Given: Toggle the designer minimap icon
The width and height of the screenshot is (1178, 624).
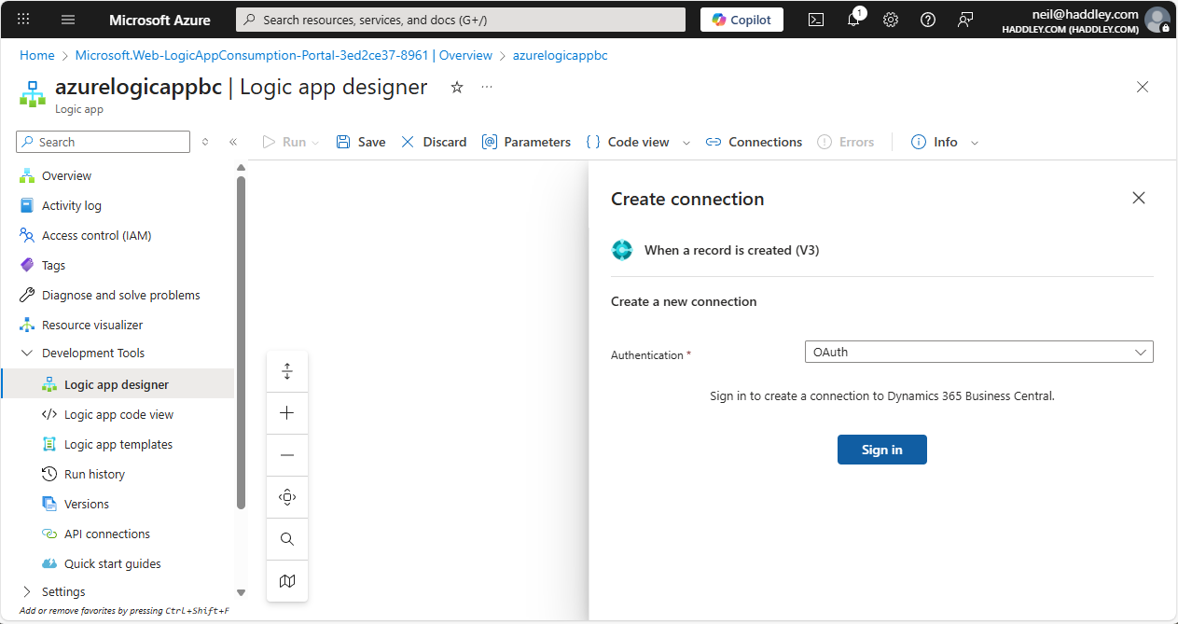Looking at the screenshot, I should pyautogui.click(x=287, y=581).
